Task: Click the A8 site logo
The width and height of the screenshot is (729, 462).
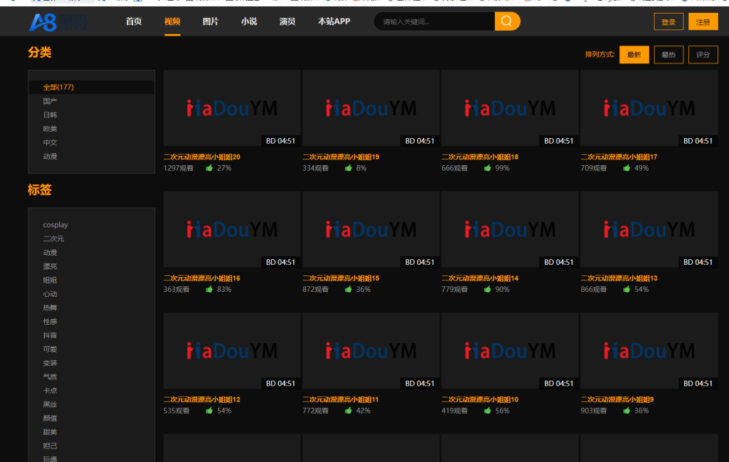Action: point(58,22)
